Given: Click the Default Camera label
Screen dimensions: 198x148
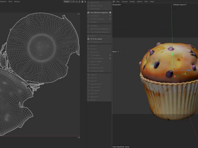Looking at the screenshot, I should 179,5.
